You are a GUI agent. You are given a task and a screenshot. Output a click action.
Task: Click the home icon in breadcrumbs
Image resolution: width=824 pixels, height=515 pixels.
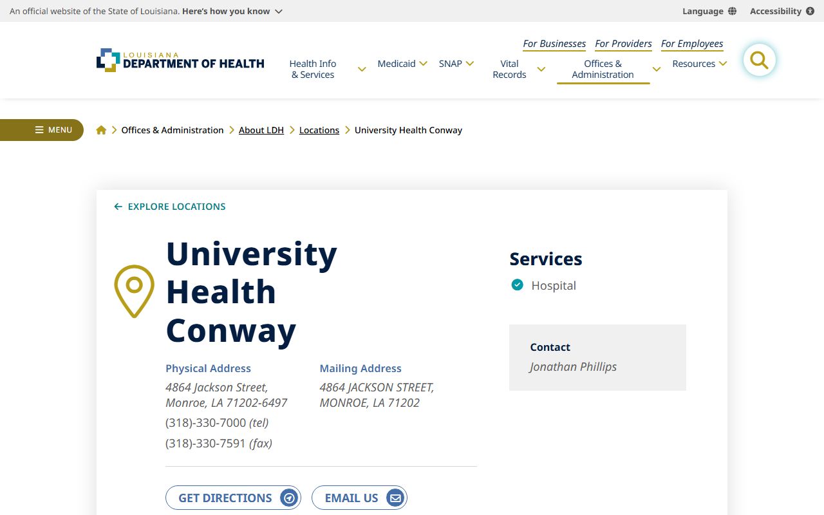pyautogui.click(x=101, y=130)
